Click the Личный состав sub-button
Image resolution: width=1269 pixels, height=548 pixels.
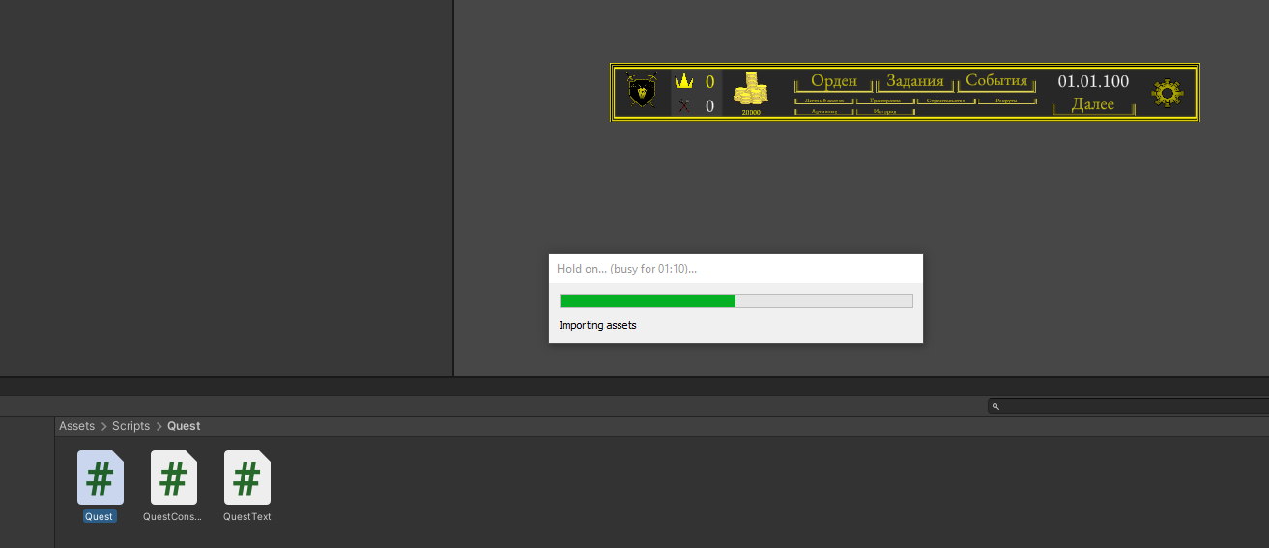(824, 101)
